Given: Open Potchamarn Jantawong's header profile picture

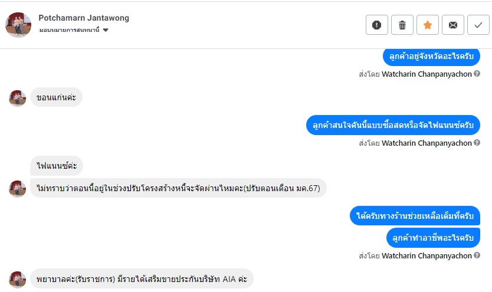Looking at the screenshot, I should point(18,25).
